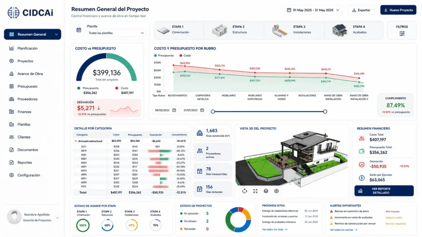Viewport: 422px width, 237px height.
Task: Click the right handle of date range slider
Action: 325,112
